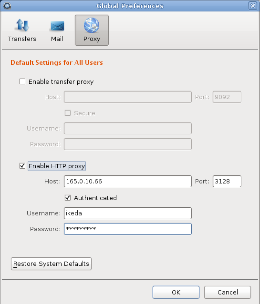Click the Cancel button

click(228, 292)
